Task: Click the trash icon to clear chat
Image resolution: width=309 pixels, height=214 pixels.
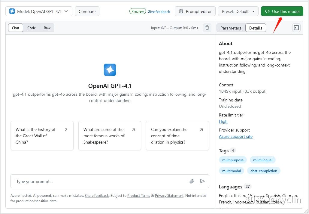Action: tap(207, 28)
